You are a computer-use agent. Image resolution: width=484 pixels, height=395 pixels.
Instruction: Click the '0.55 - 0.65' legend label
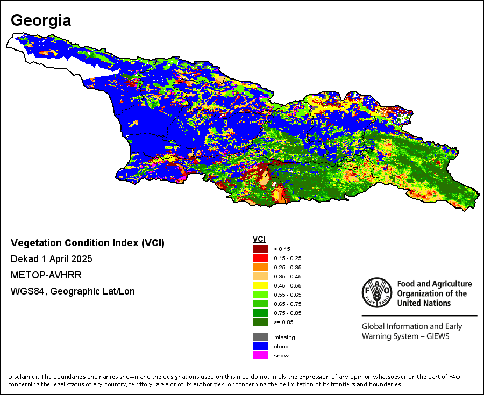pos(288,295)
